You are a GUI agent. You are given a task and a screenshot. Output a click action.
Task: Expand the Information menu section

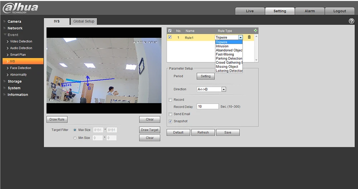[x=18, y=95]
